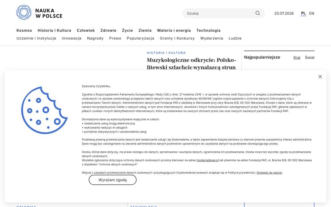
Task: Go to Granty i Konkursy section
Action: [177, 38]
